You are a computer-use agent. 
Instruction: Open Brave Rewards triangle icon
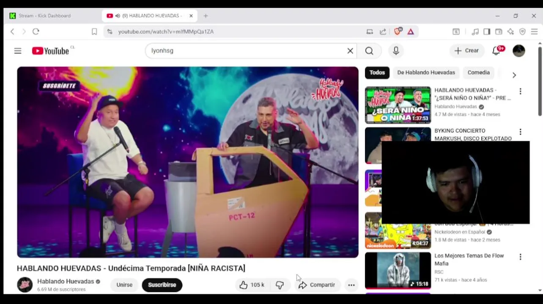[x=411, y=32]
